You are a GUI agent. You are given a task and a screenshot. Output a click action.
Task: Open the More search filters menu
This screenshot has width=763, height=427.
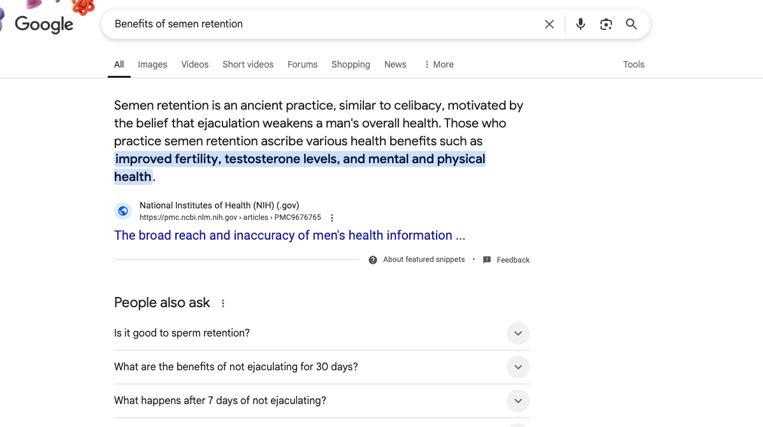pyautogui.click(x=439, y=64)
